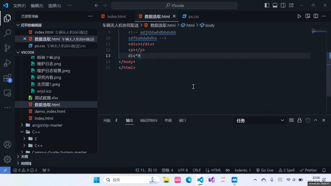Maximize the panel with up chevron

(x=315, y=120)
